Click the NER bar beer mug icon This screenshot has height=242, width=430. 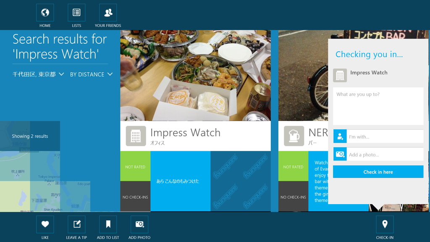(294, 136)
